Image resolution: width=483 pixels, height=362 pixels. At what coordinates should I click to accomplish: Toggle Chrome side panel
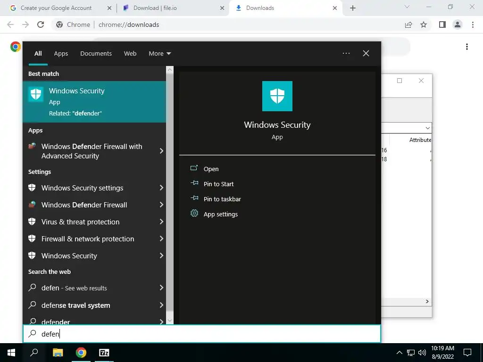click(x=442, y=25)
